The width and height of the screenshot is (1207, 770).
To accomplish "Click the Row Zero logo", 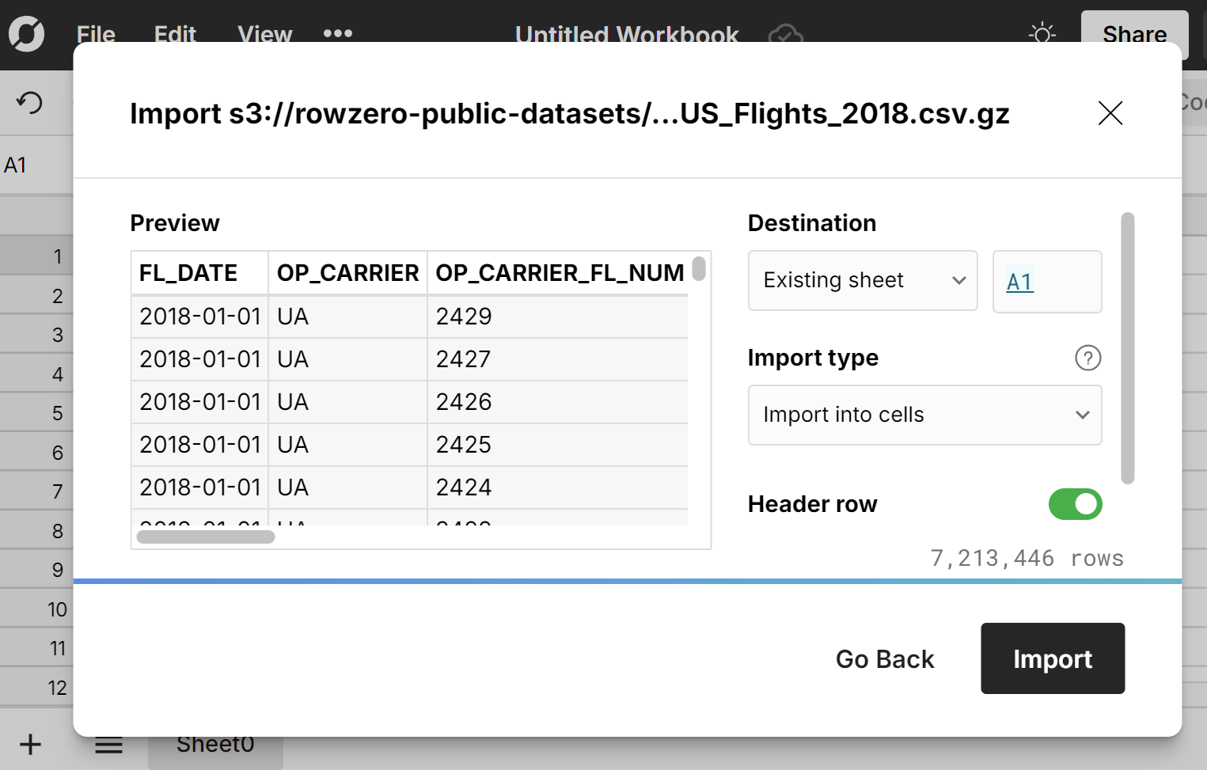I will coord(26,33).
